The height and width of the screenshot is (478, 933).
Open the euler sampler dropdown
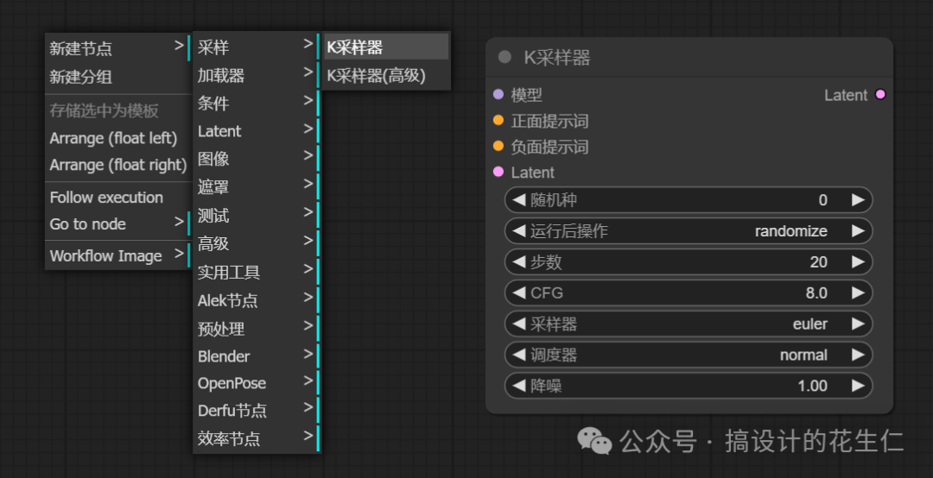pos(809,324)
